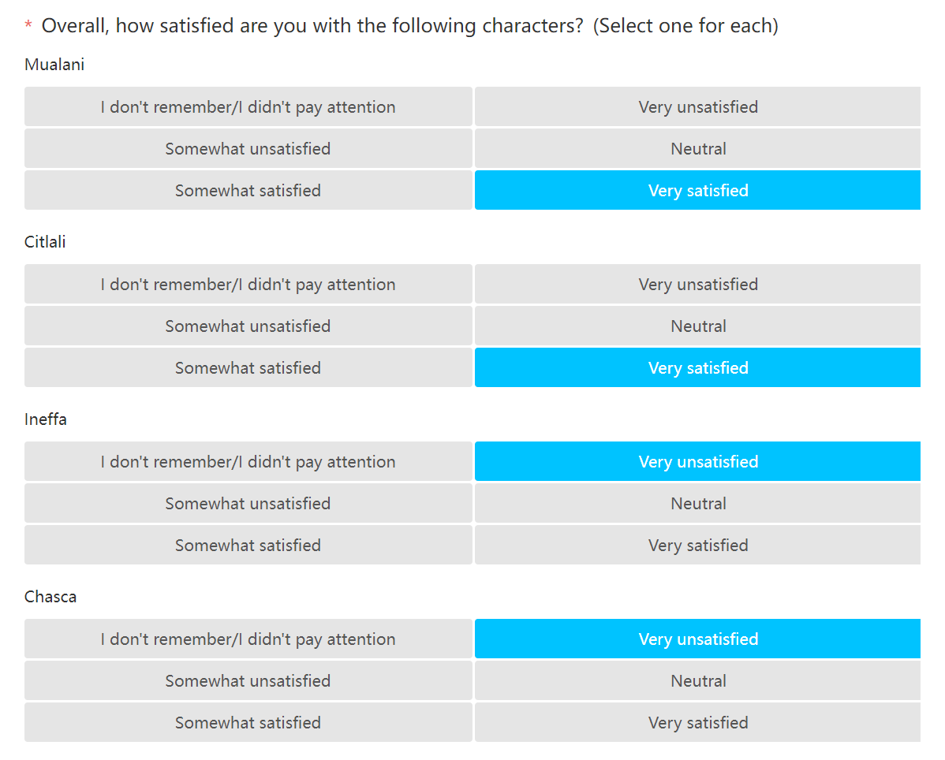This screenshot has height=760, width=945.
Task: Select 'Very satisfied' for Chasca
Action: click(x=697, y=722)
